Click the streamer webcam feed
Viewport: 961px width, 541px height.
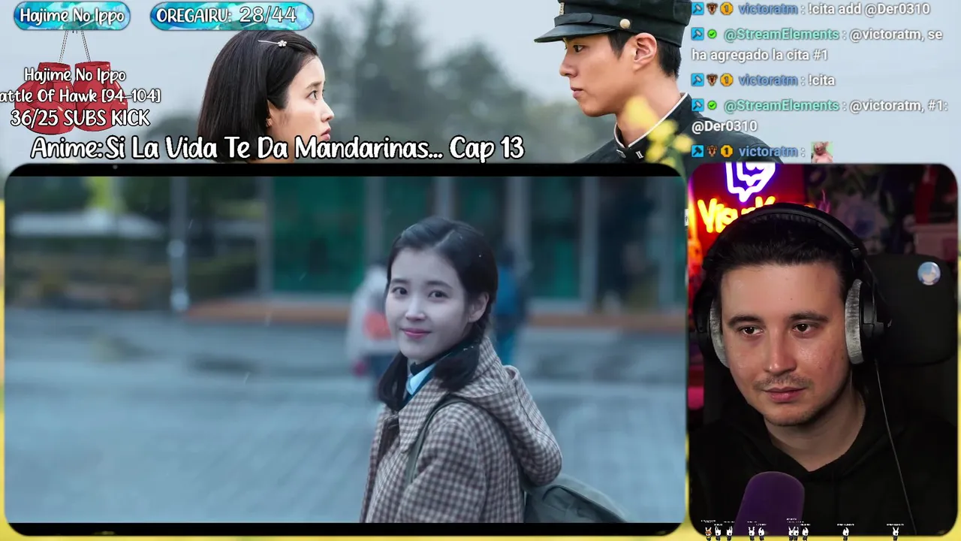tap(823, 349)
